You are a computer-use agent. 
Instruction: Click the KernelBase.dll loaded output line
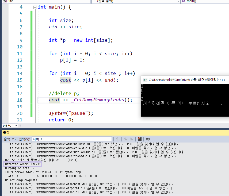pos(93,144)
